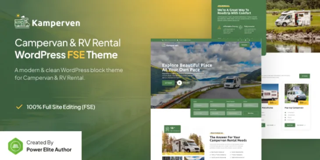Image resolution: width=320 pixels, height=160 pixels.
Task: Click the yellow price tag on Pop top Campervan
Action: [303, 103]
